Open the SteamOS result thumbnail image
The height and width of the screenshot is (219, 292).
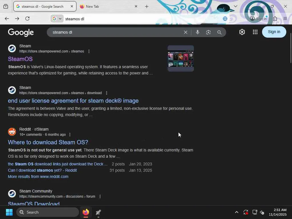[181, 58]
